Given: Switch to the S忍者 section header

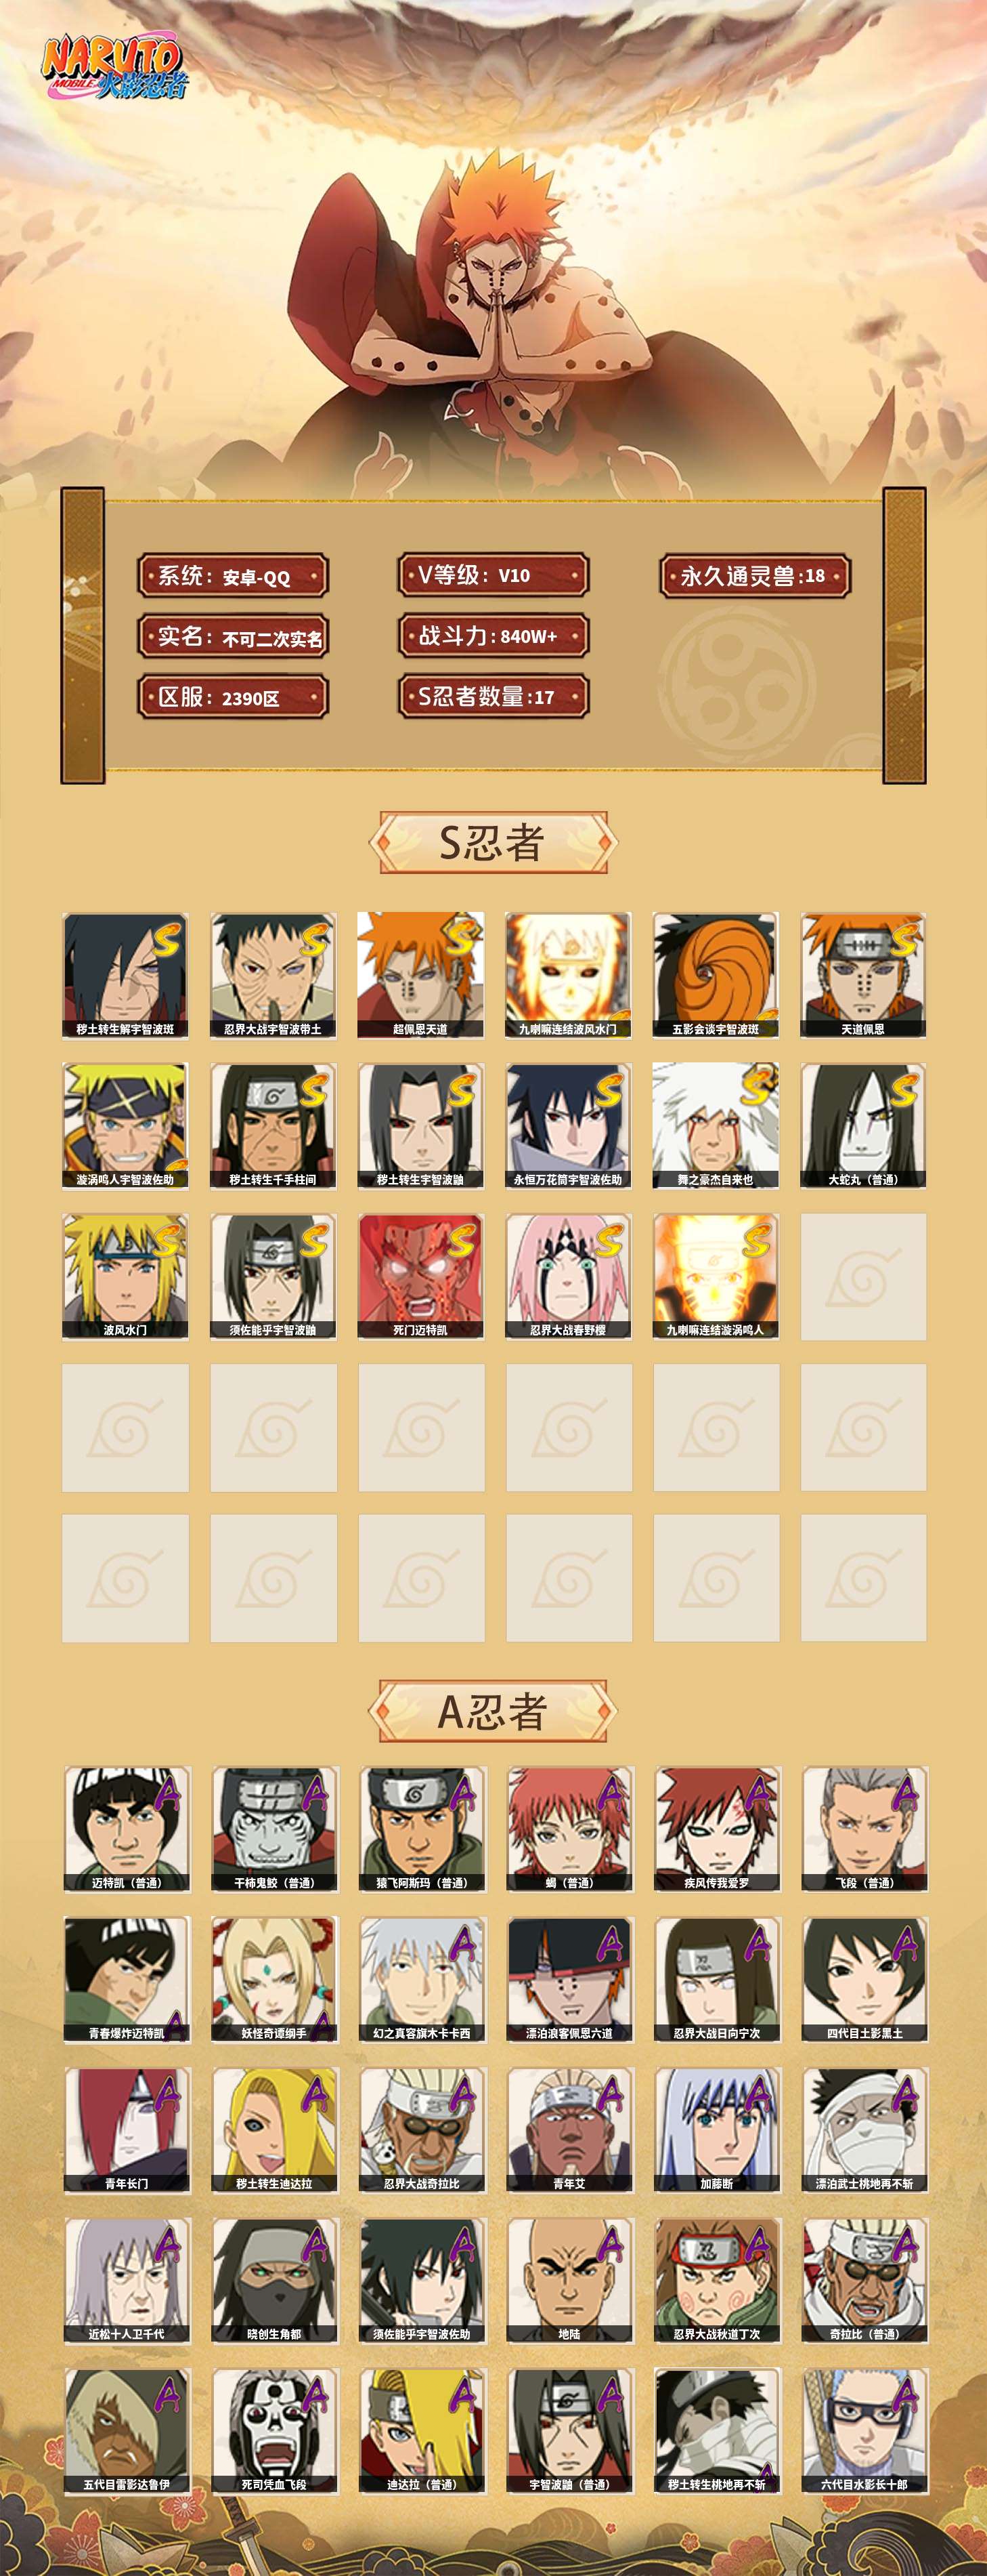Looking at the screenshot, I should (493, 843).
